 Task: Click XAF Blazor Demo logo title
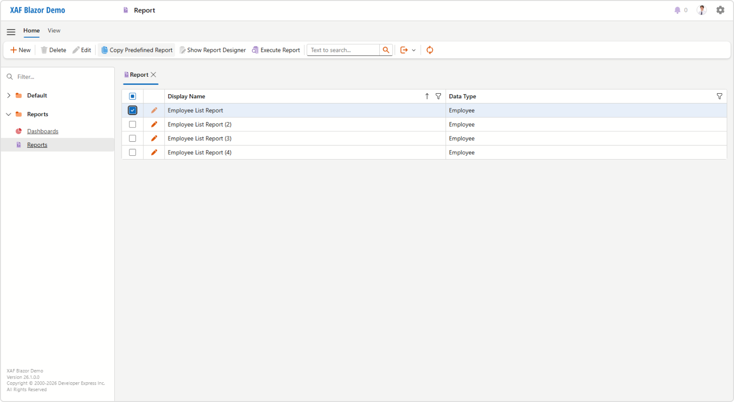(x=38, y=10)
